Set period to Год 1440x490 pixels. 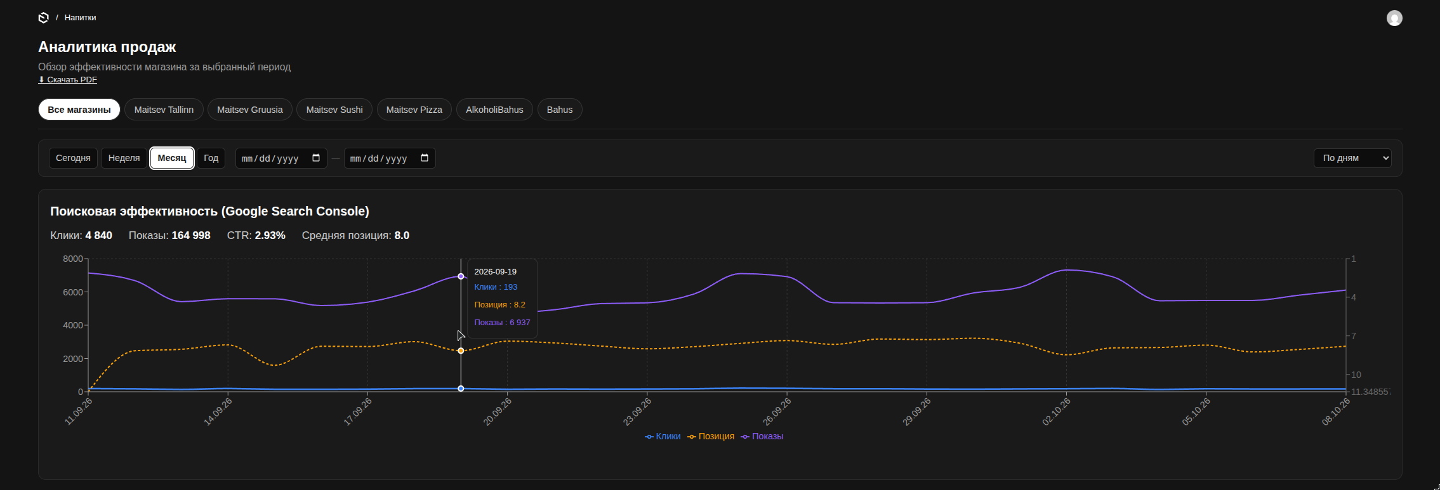tap(211, 158)
